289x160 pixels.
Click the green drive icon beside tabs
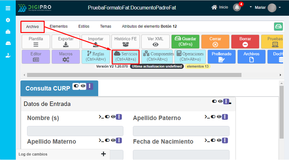point(278,27)
